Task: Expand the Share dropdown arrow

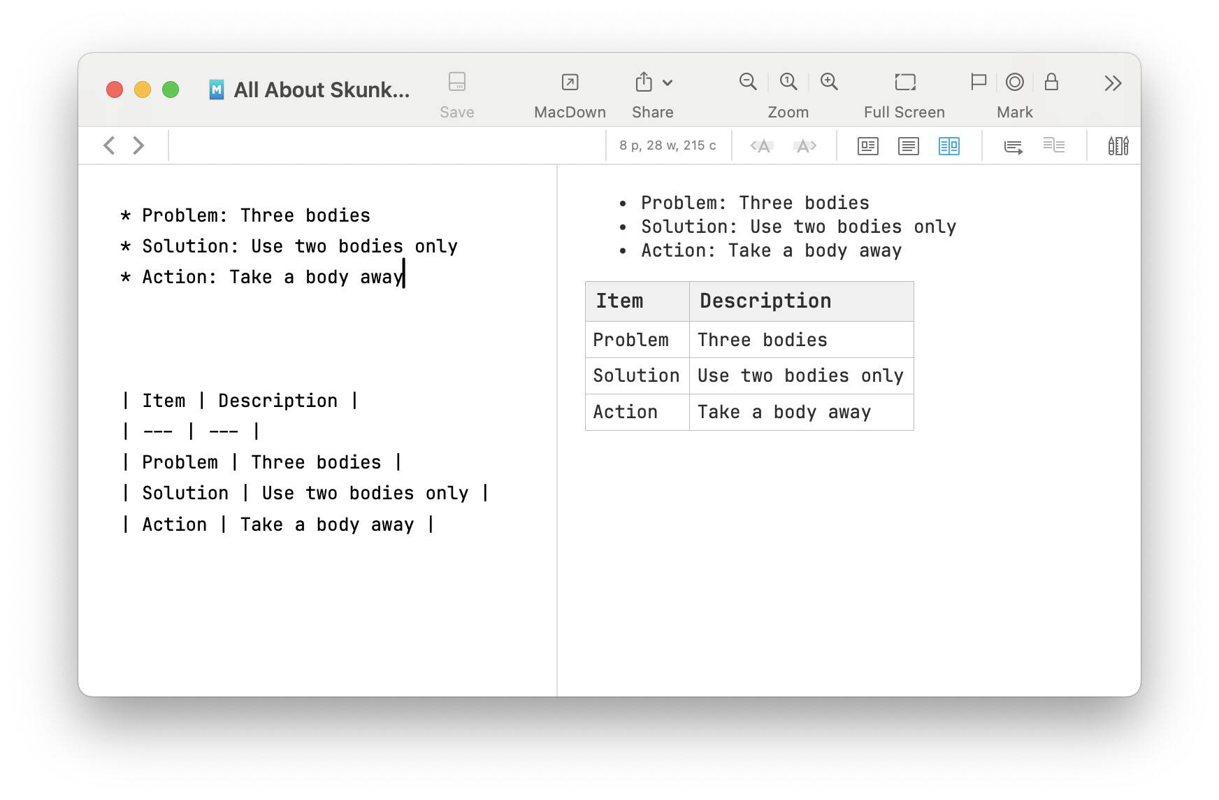Action: click(x=668, y=83)
